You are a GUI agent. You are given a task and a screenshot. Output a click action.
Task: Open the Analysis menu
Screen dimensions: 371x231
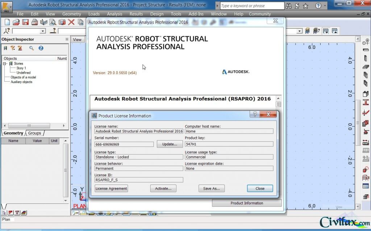(114, 14)
